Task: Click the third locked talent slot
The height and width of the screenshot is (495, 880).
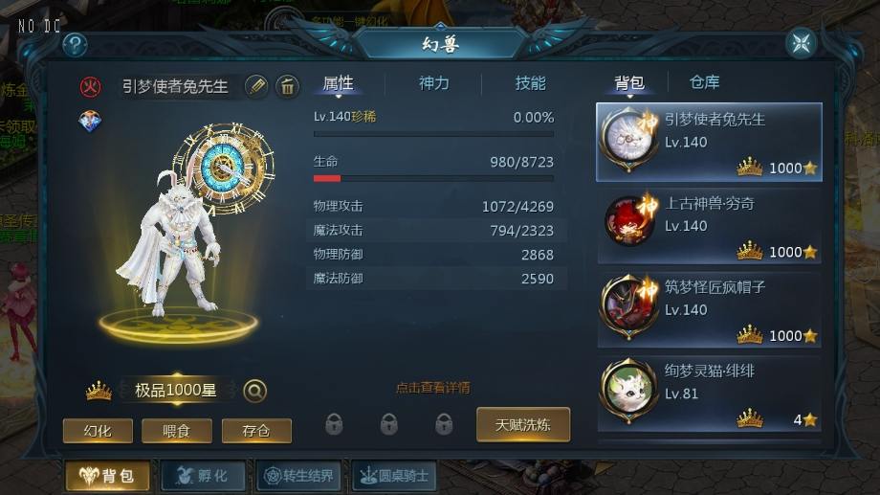Action: click(444, 424)
